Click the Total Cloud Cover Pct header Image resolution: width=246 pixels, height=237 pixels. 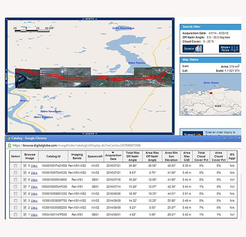point(201,156)
